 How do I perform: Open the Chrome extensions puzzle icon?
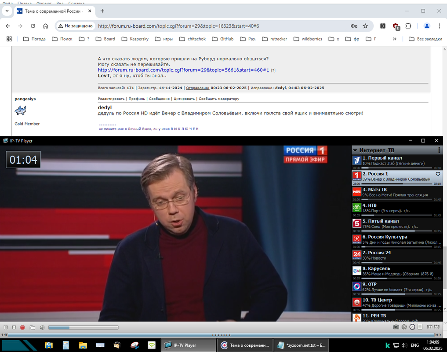point(408,26)
